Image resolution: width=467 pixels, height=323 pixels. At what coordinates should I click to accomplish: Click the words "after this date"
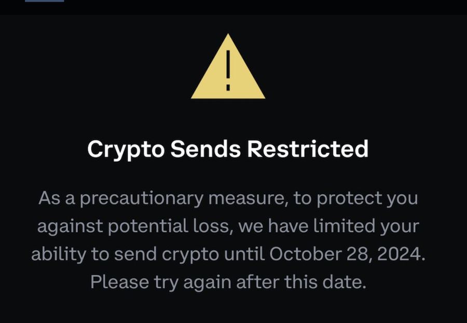[x=301, y=282]
